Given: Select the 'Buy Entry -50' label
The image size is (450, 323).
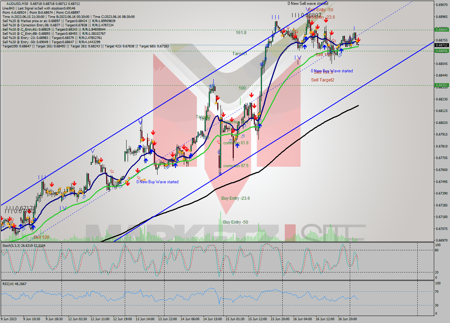Looking at the screenshot, I should 236,222.
